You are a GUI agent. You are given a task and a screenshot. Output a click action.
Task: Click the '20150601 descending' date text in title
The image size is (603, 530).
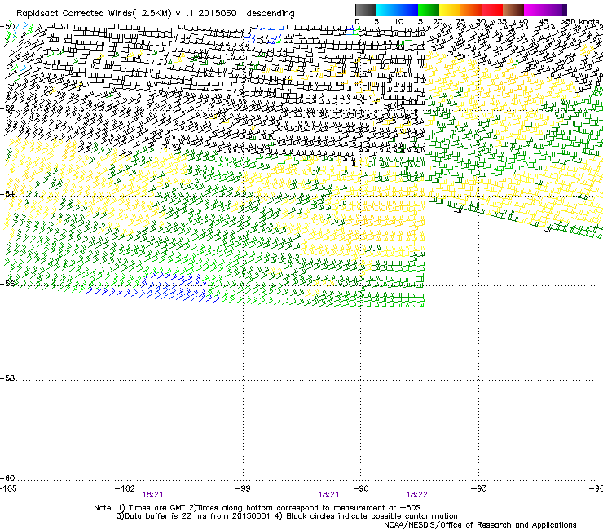(246, 14)
